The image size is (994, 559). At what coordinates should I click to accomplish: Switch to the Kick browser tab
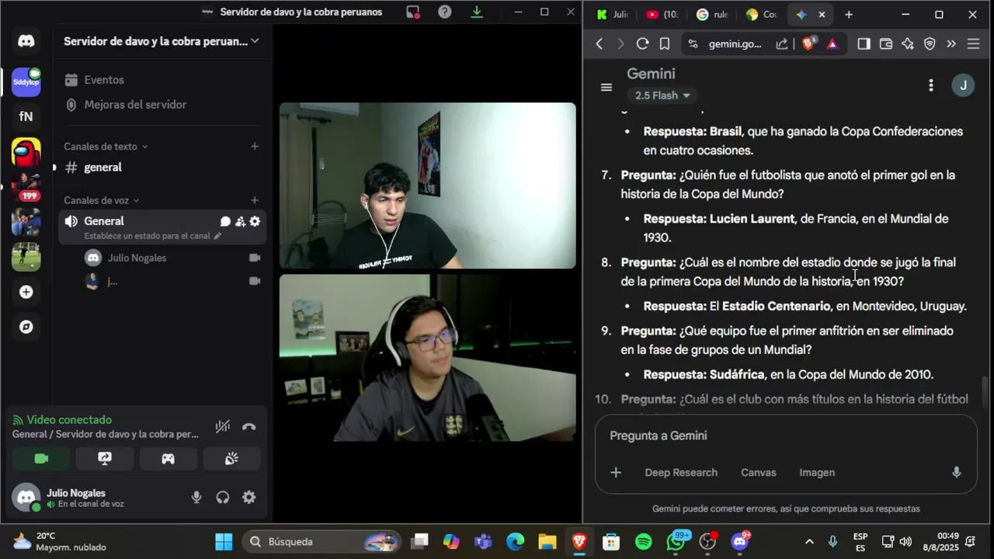(x=613, y=14)
